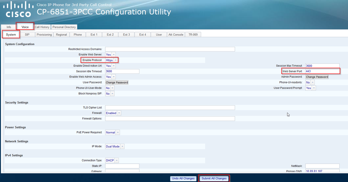Click the NetMask field
348x182 pixels.
click(x=322, y=166)
